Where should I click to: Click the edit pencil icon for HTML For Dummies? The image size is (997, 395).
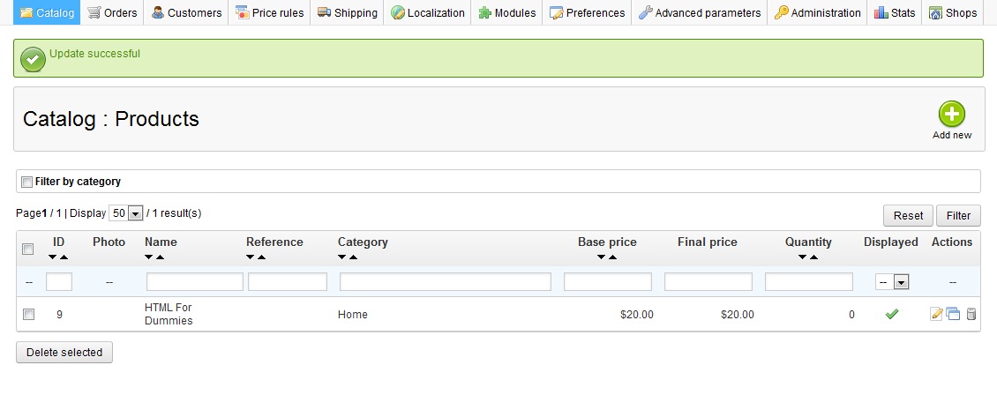tap(937, 314)
